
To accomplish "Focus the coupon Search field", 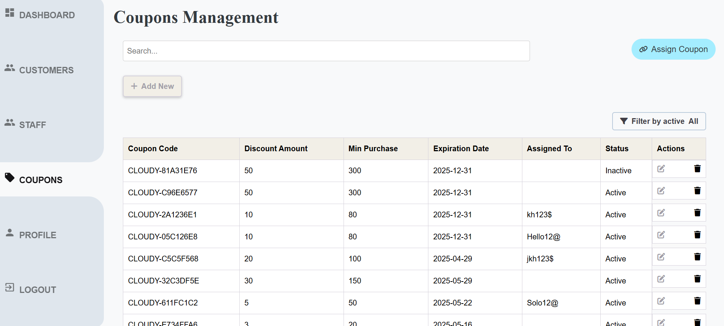I will [x=326, y=51].
